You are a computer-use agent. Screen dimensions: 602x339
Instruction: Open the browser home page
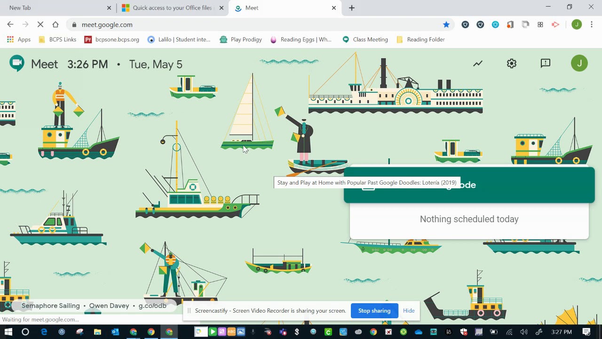pyautogui.click(x=55, y=24)
